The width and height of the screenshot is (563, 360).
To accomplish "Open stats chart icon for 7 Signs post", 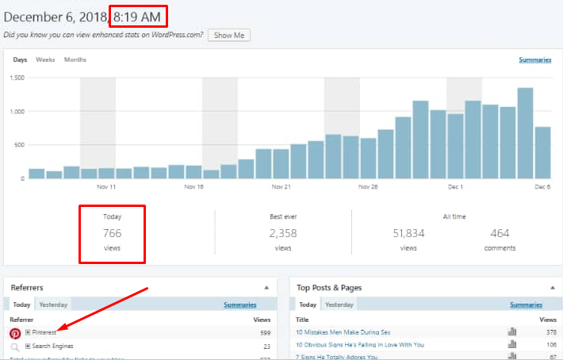I will pos(511,357).
